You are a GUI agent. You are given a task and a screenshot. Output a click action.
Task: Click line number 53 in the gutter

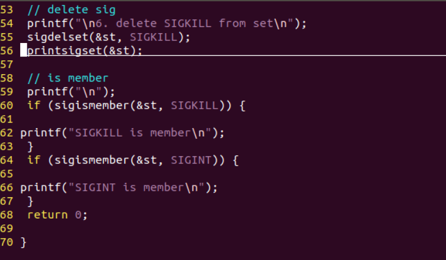[7, 9]
